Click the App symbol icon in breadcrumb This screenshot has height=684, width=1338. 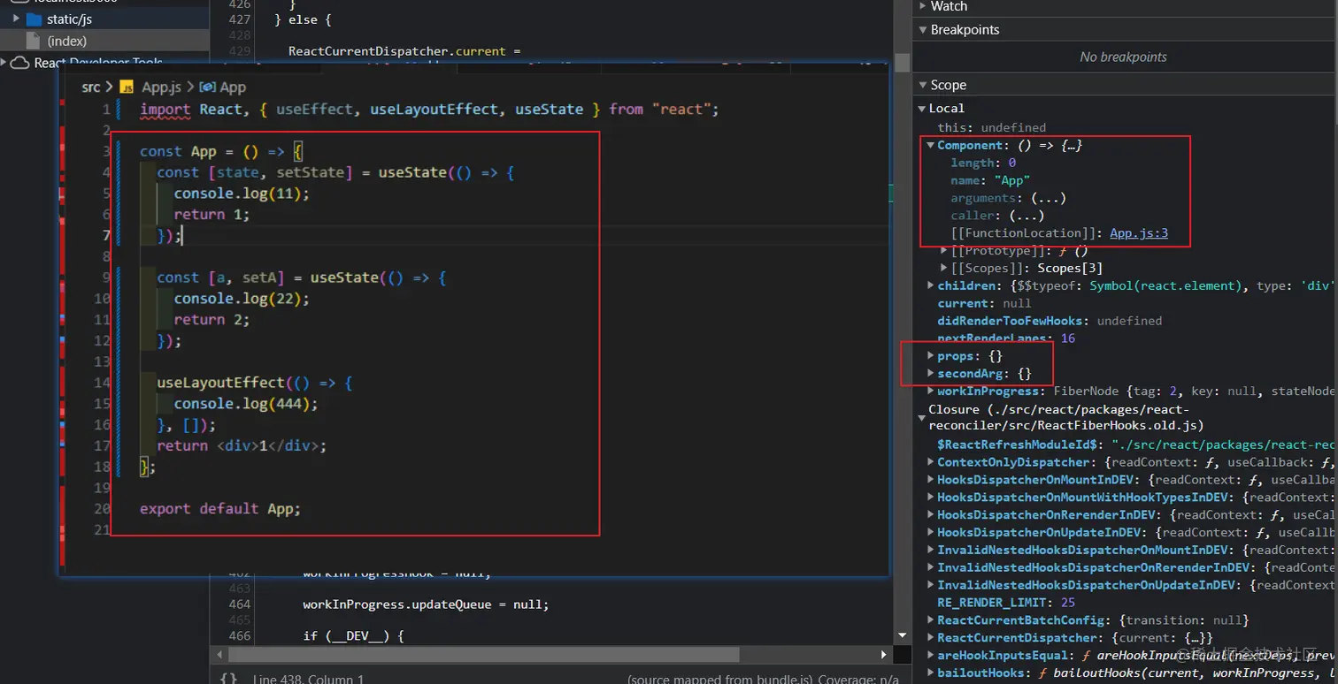click(207, 87)
